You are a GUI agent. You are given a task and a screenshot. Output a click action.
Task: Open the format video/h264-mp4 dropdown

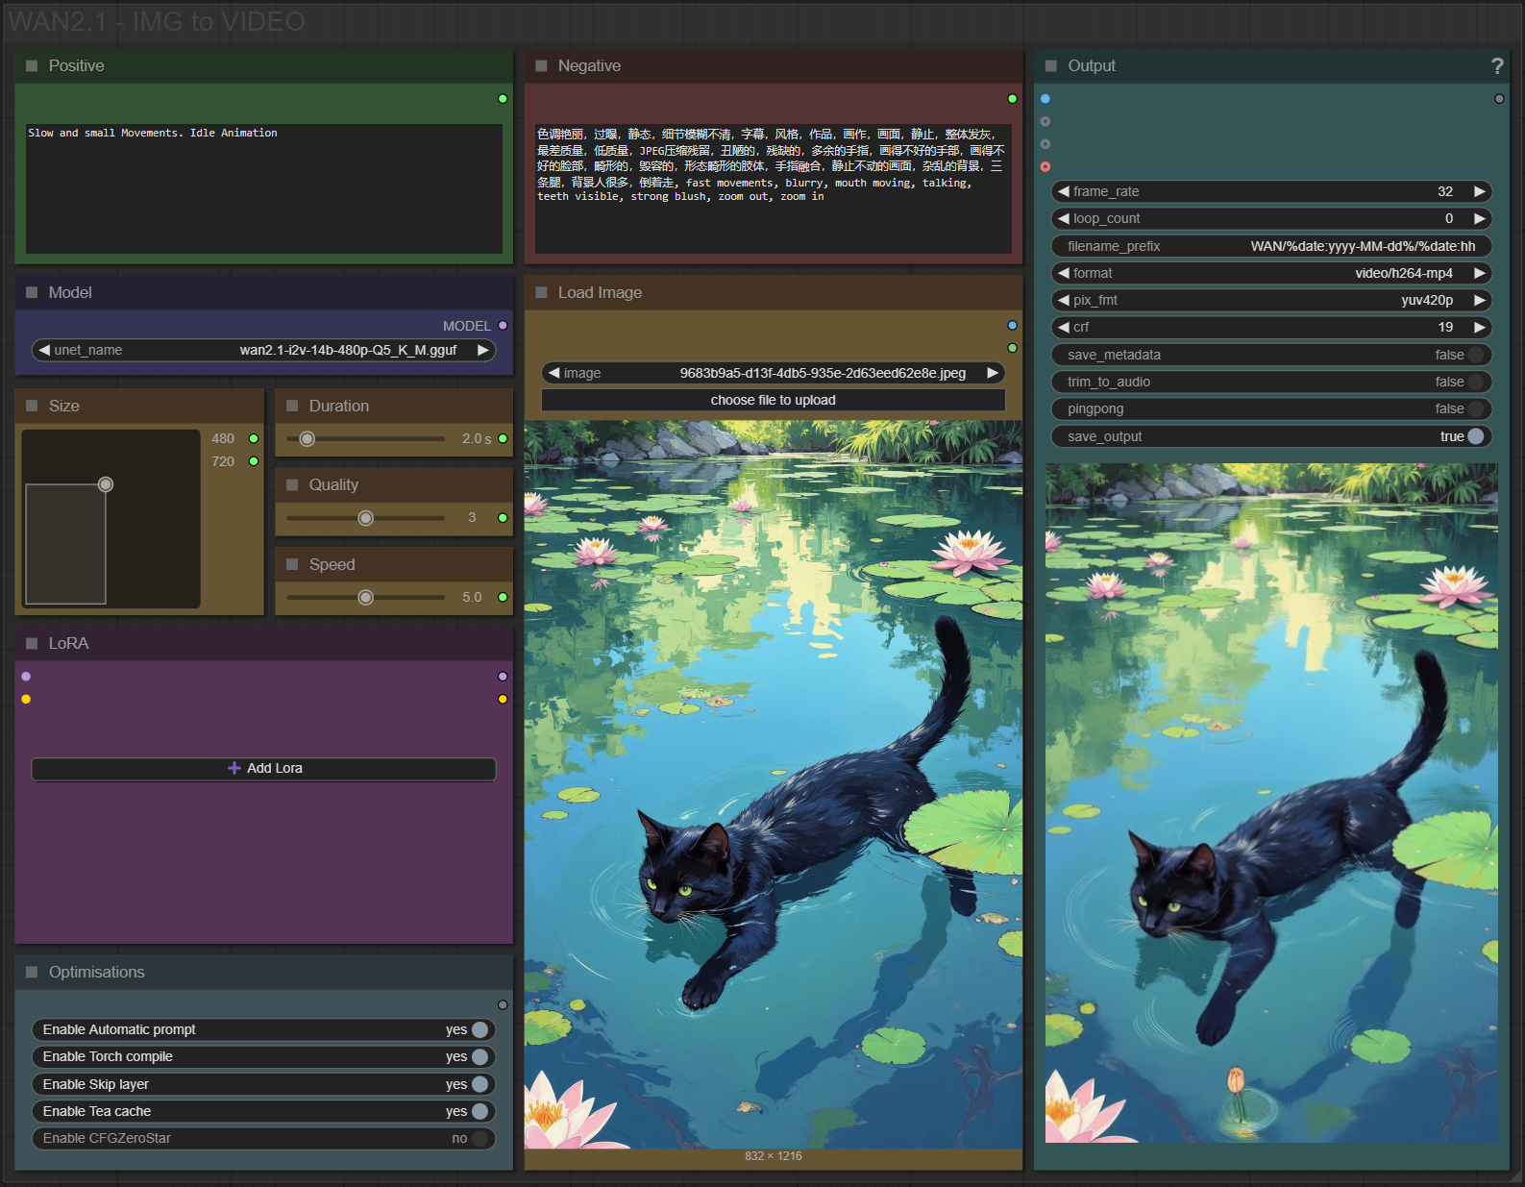click(x=1270, y=273)
